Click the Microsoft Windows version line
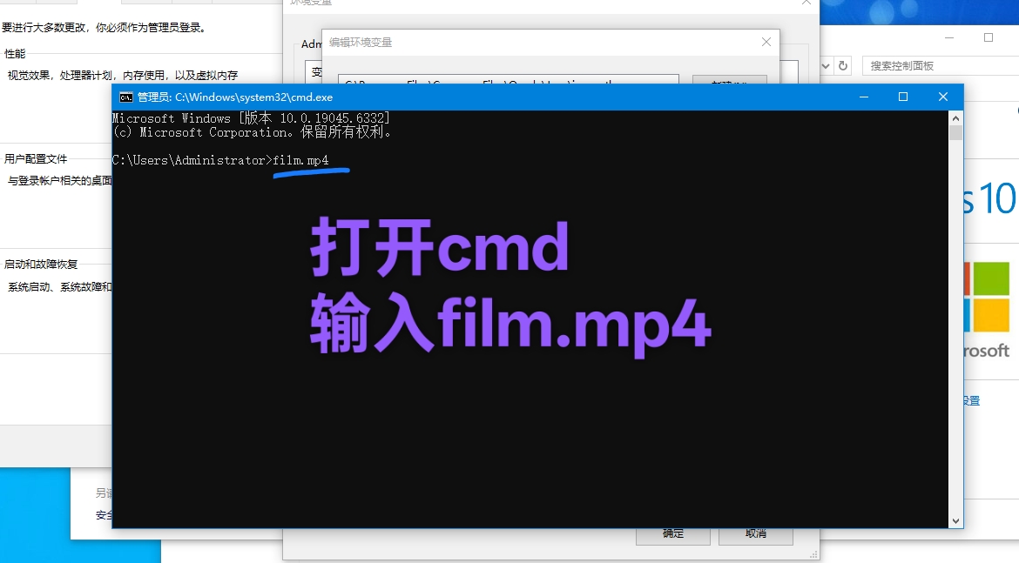 251,118
